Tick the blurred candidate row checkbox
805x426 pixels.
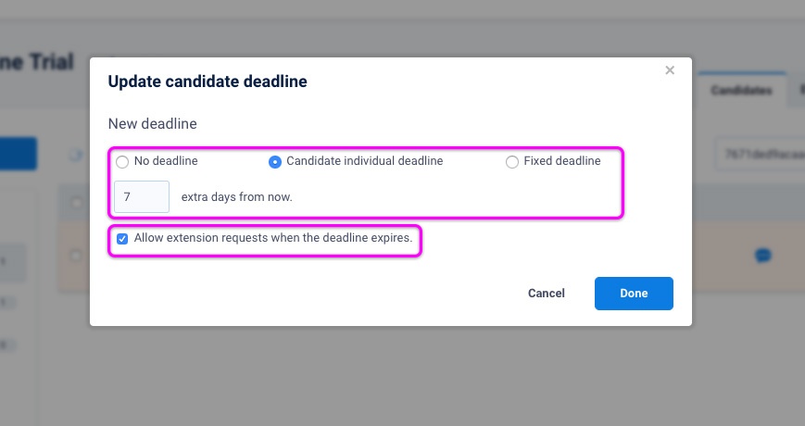tap(77, 255)
